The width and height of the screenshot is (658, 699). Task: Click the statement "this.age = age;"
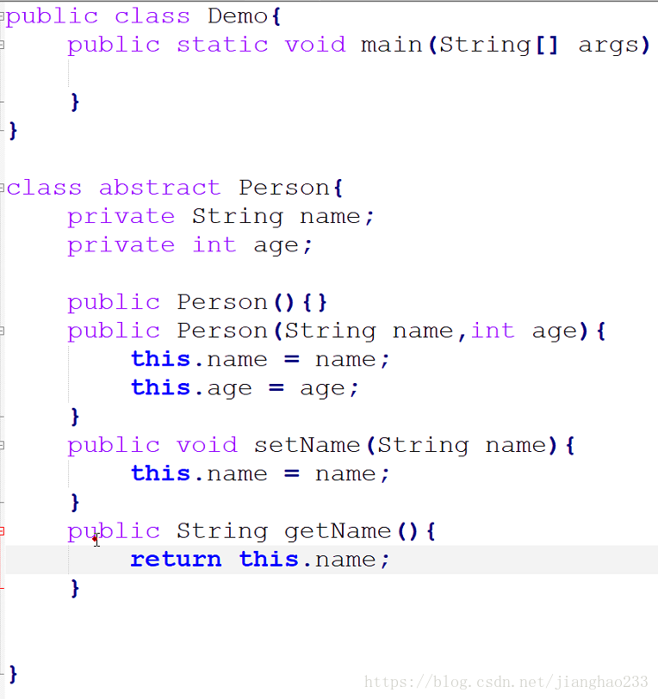(245, 389)
